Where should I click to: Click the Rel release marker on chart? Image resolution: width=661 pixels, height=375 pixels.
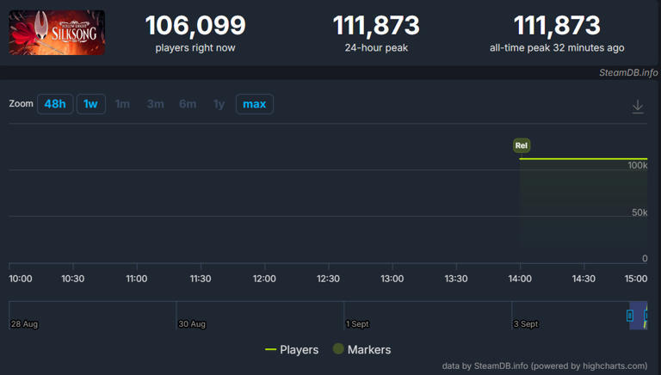point(522,145)
